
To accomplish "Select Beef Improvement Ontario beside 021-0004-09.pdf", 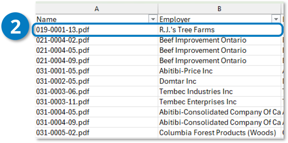I will coord(219,60).
